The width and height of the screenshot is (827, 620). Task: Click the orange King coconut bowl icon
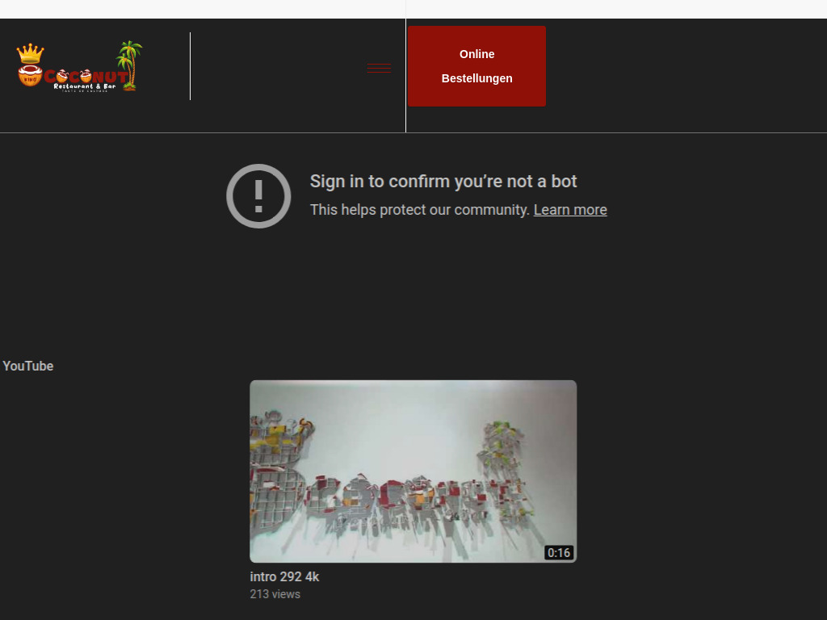(x=30, y=76)
